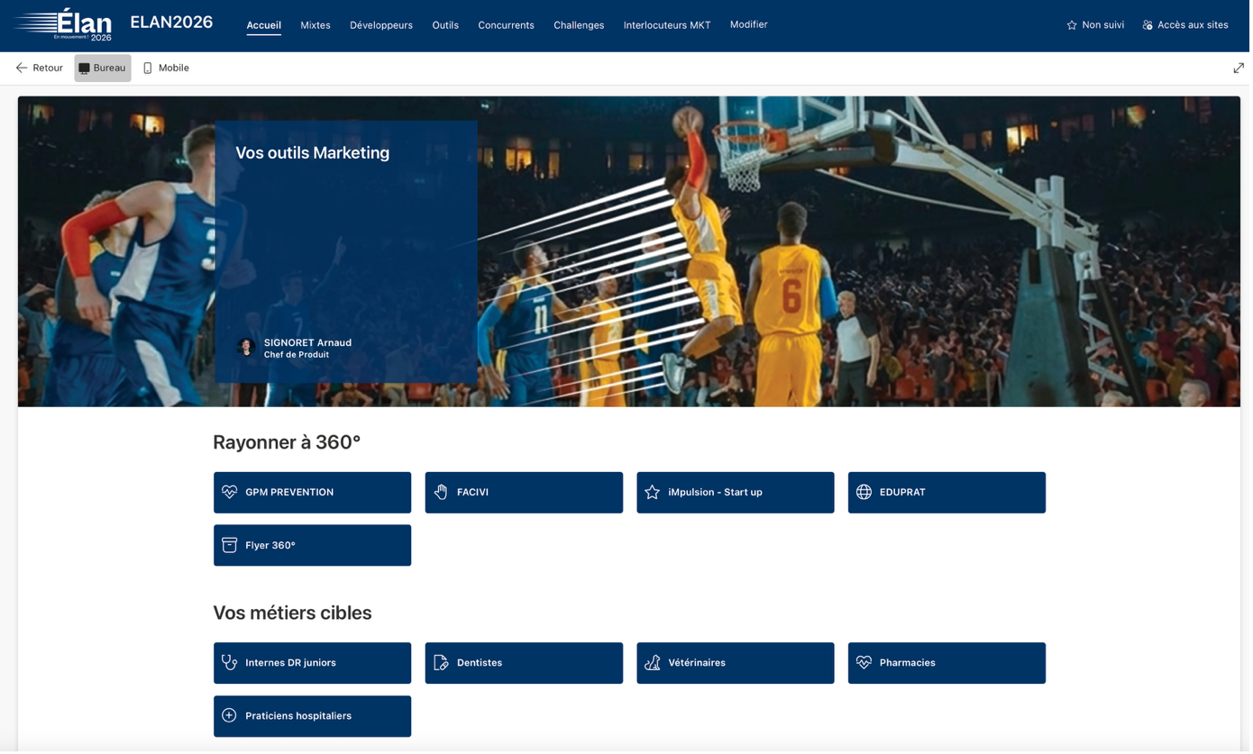Open the Mixtes navigation menu
Image resolution: width=1253 pixels, height=754 pixels.
tap(315, 25)
